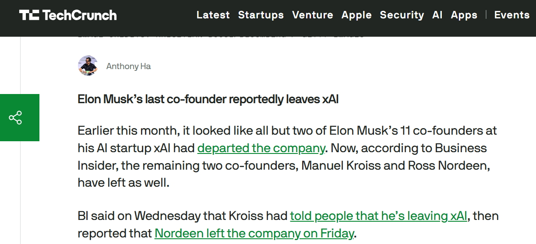536x244 pixels.
Task: Click Anthony Ha's author avatar
Action: tap(88, 66)
